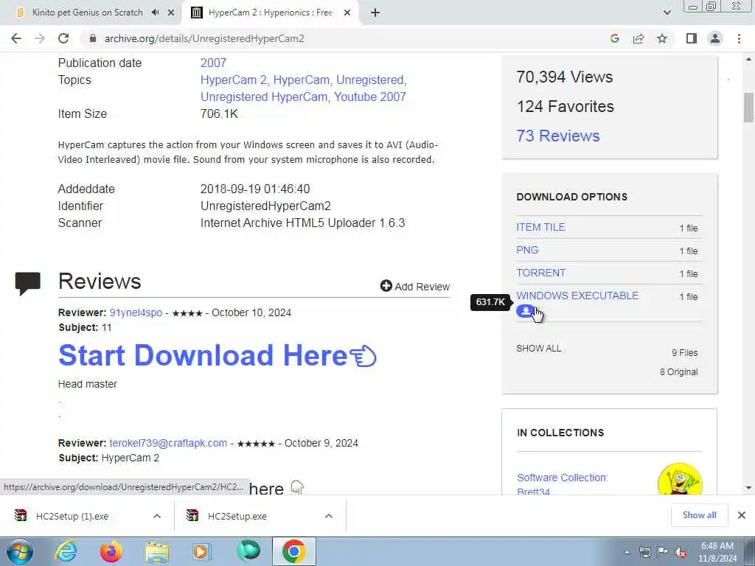Download the ITEM TILE file
Image resolution: width=755 pixels, height=566 pixels.
pos(540,227)
